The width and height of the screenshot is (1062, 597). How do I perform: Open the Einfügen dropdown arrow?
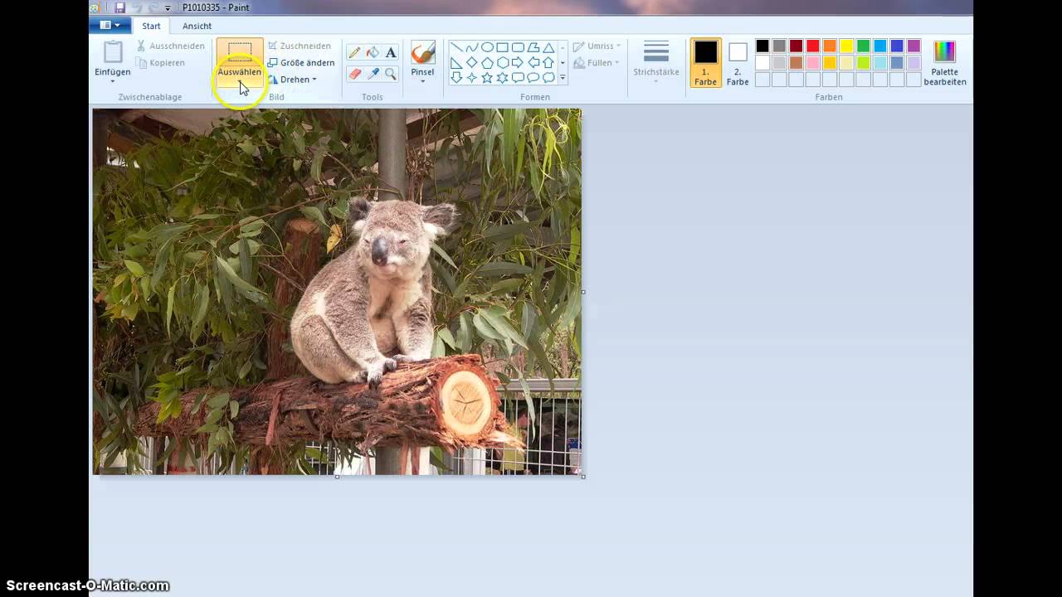point(113,81)
